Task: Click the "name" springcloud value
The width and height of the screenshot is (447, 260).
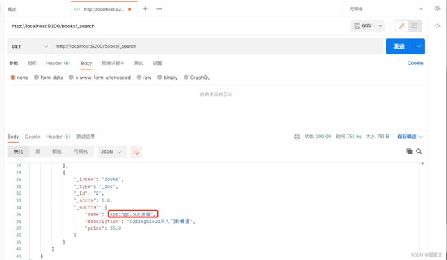Action: (133, 214)
